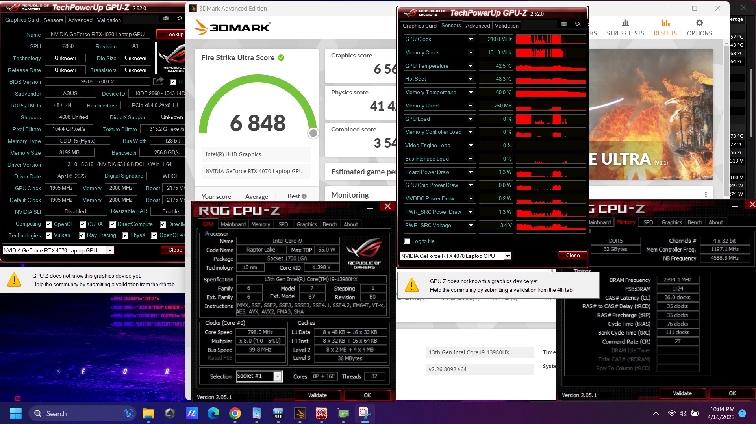The image size is (756, 424).
Task: Open GPU selector dropdown in Sensors window
Action: pos(508,256)
